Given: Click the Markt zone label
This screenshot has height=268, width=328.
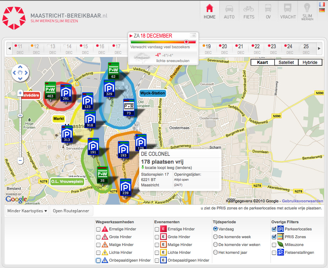Looking at the screenshot, I should coord(59,119).
